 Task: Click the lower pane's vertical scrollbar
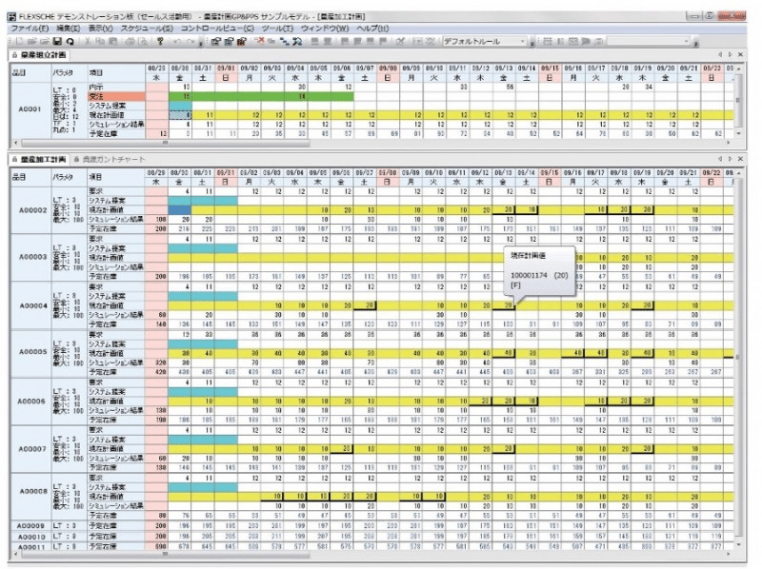coord(738,357)
